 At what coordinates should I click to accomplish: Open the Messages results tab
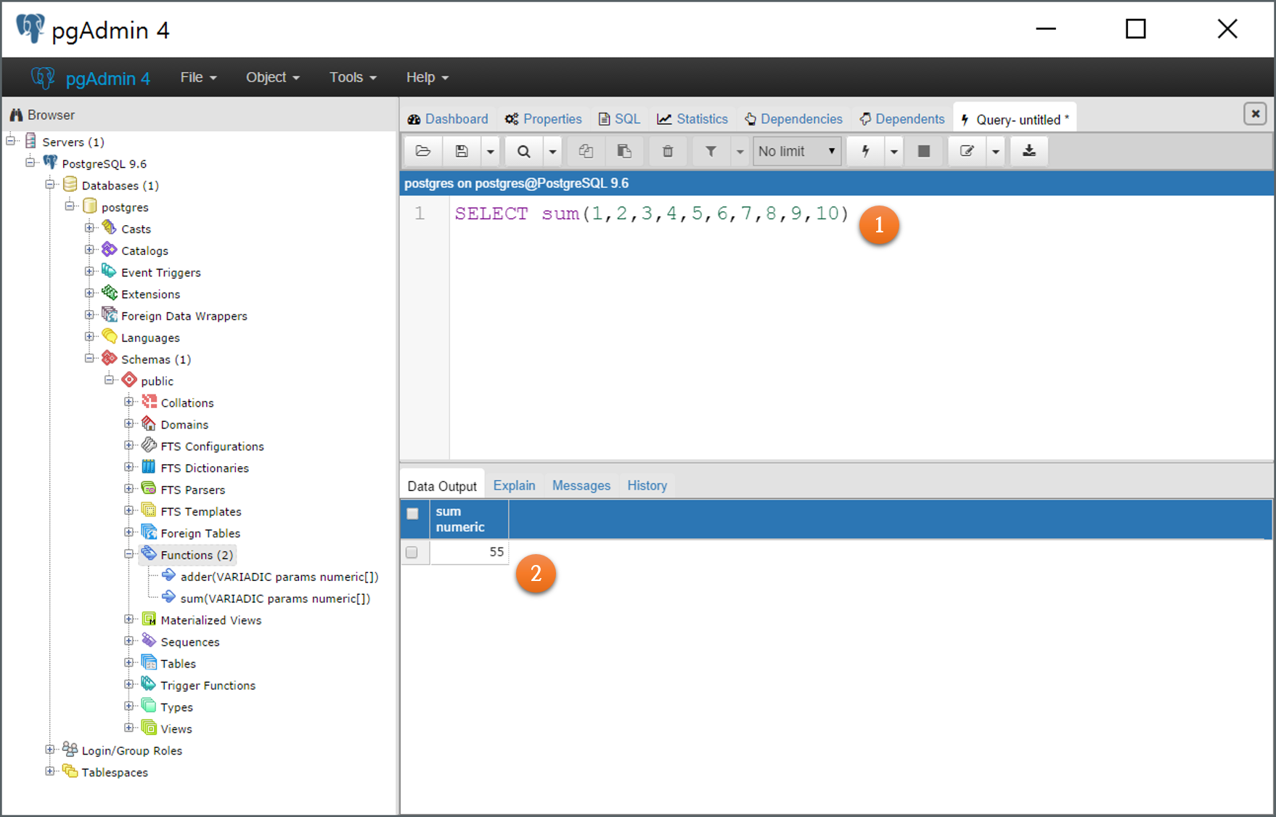coord(581,486)
